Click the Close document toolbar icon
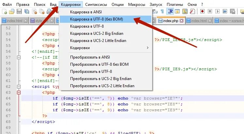This screenshot has height=134, width=244. point(34,11)
